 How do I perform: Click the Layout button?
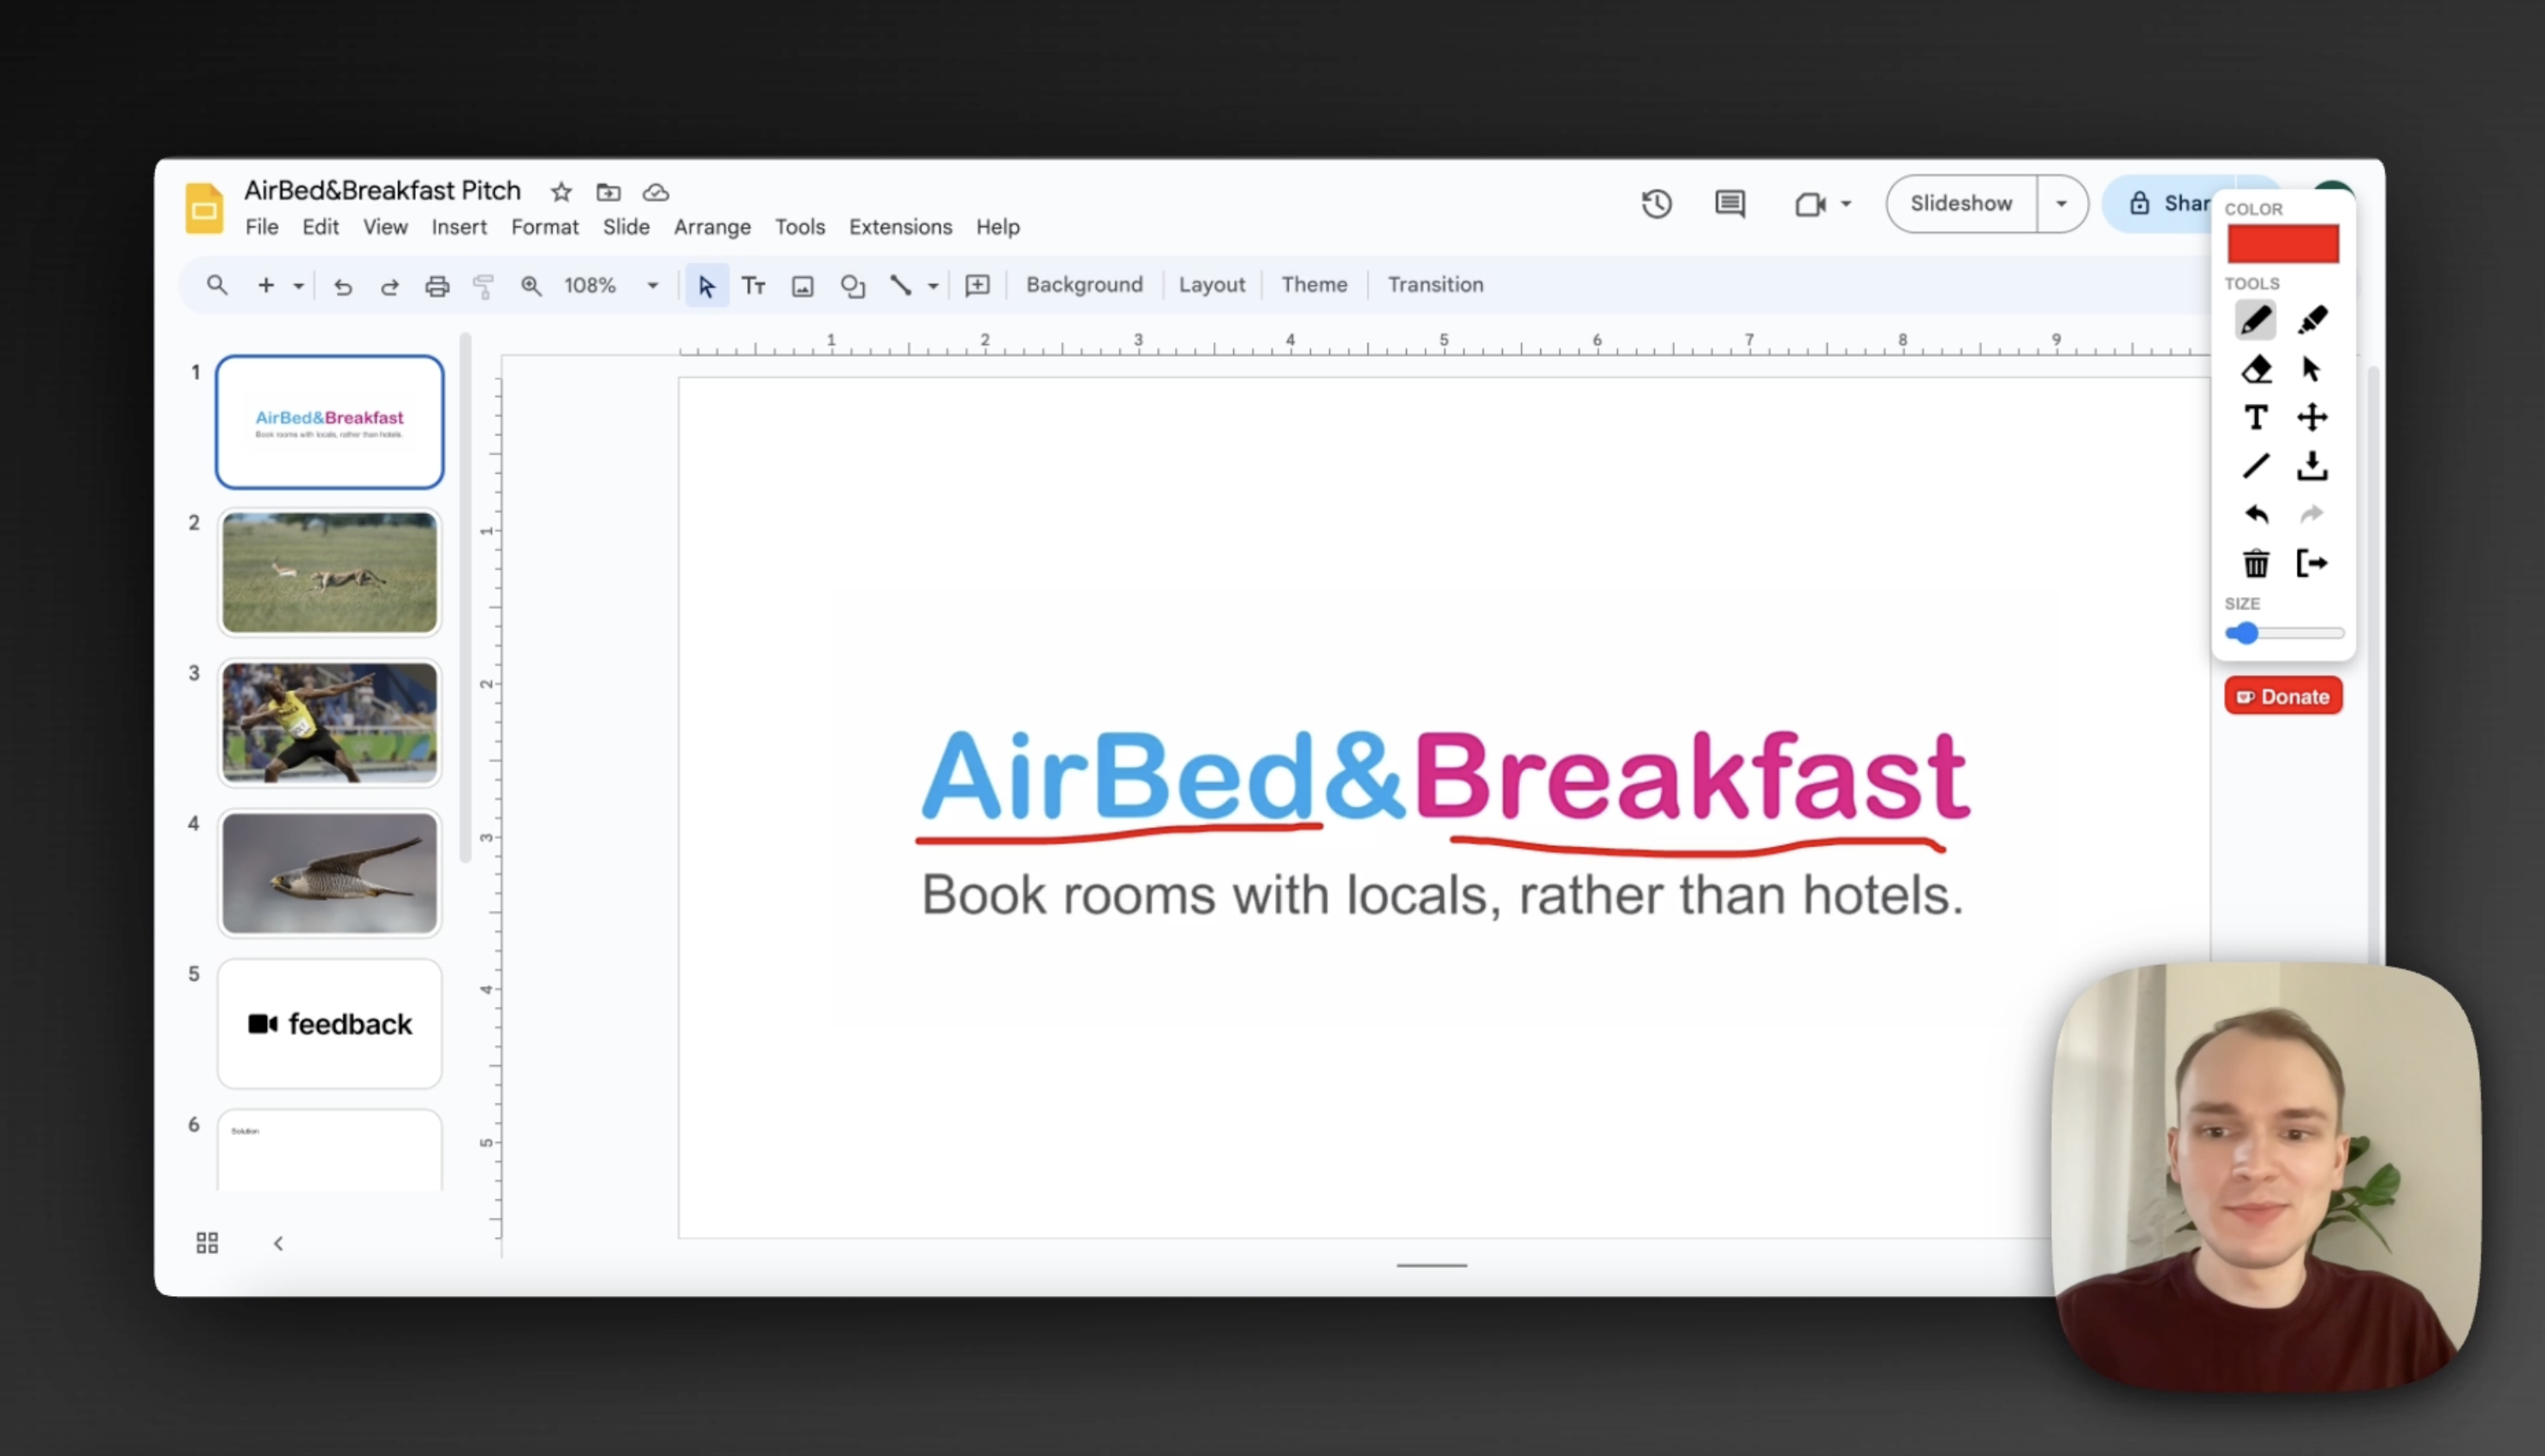pos(1212,284)
